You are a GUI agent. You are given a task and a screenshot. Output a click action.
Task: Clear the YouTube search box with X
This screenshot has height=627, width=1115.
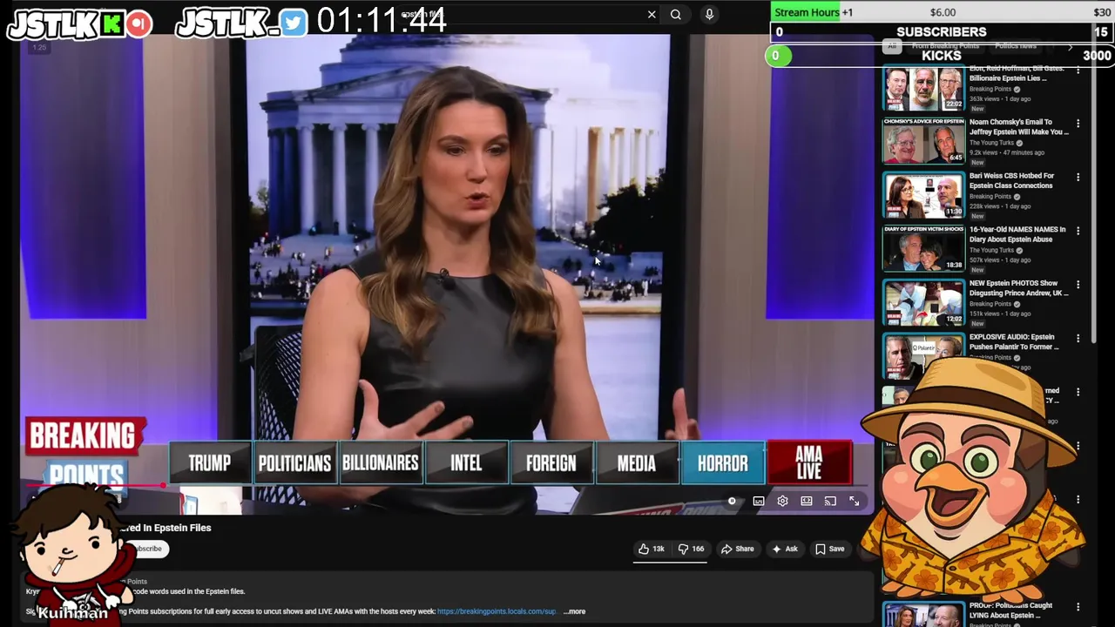point(652,15)
